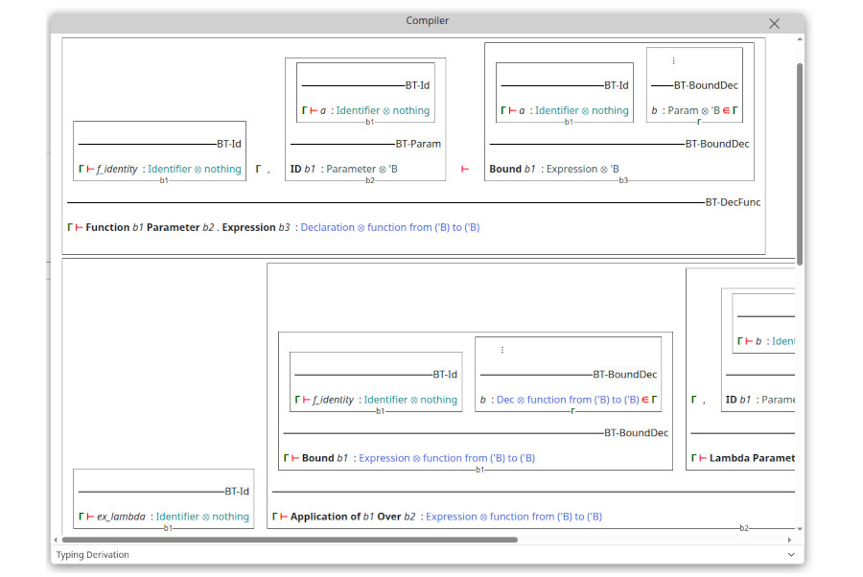Select the ex_lambda identifier judgment
This screenshot has height=577, width=863.
[163, 517]
